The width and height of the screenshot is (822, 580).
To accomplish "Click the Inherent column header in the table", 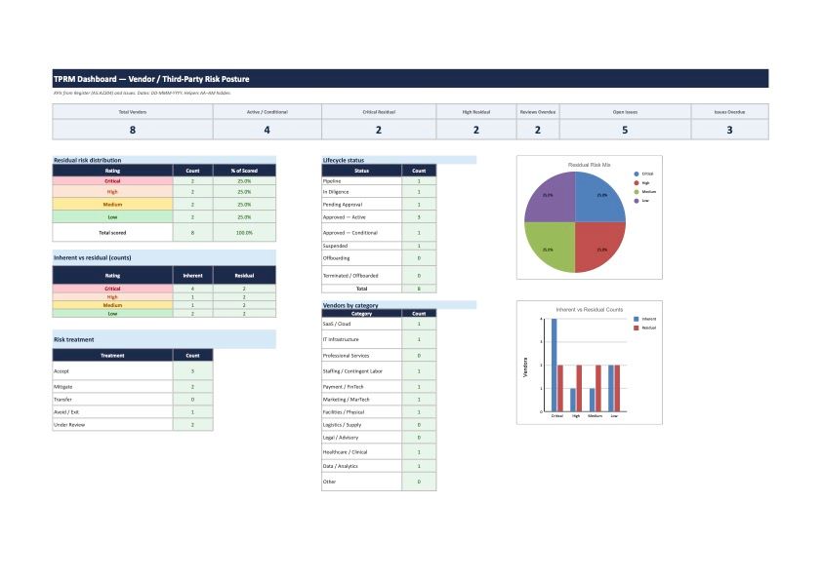I will (193, 275).
